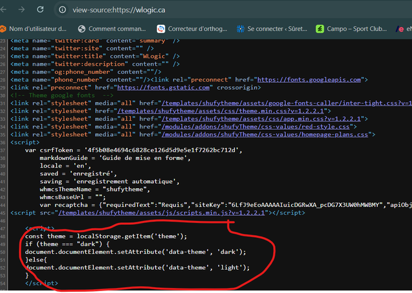Screen dimensions: 412x293
Task: Click line number 36 in gutter
Action: (x=3, y=143)
